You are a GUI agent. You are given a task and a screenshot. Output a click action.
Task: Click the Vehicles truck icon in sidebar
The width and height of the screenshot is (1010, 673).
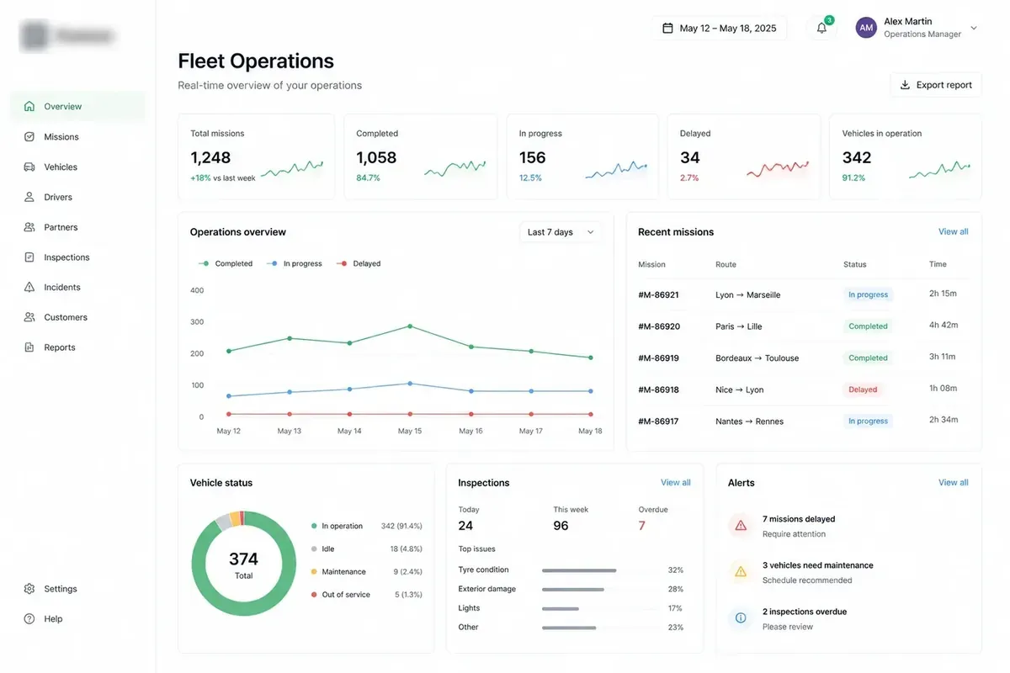(x=29, y=167)
